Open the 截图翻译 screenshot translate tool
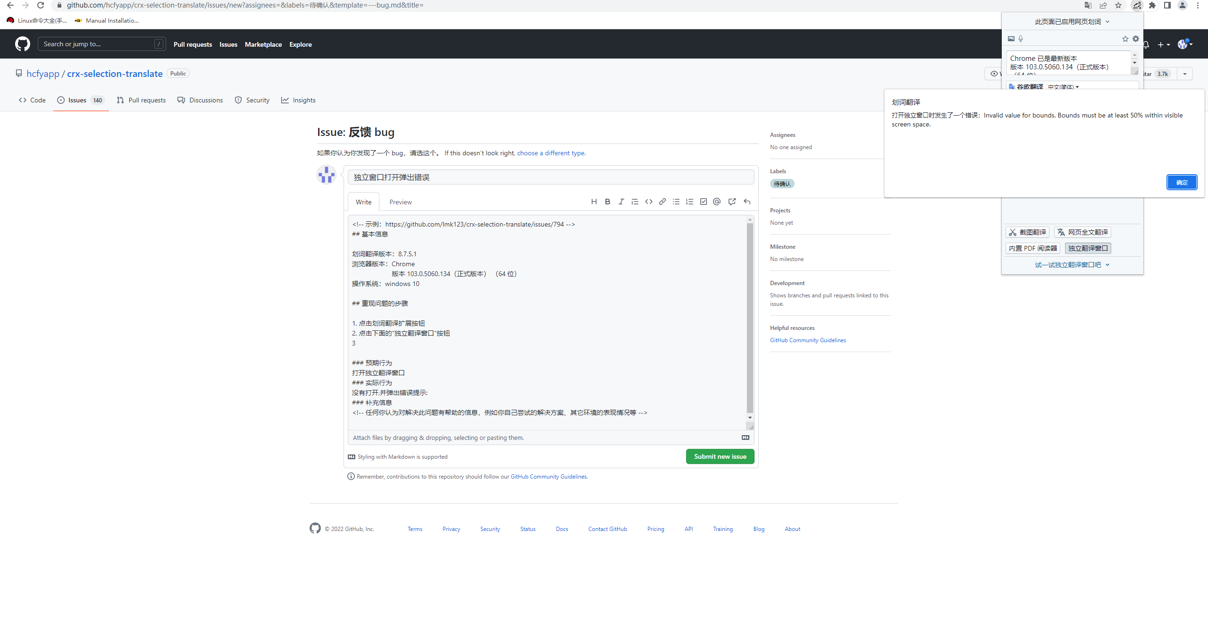The image size is (1208, 640). [x=1027, y=232]
